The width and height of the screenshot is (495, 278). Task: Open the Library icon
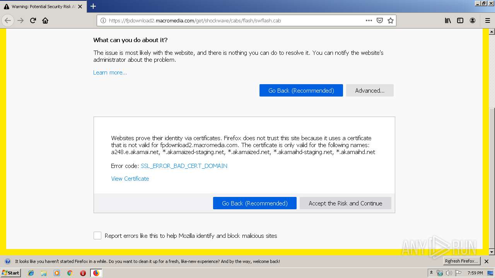[448, 20]
